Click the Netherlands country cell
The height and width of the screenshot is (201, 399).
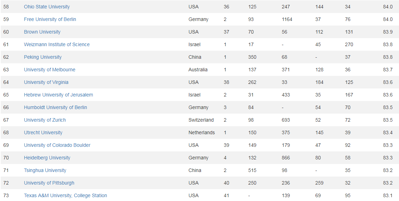pos(202,132)
